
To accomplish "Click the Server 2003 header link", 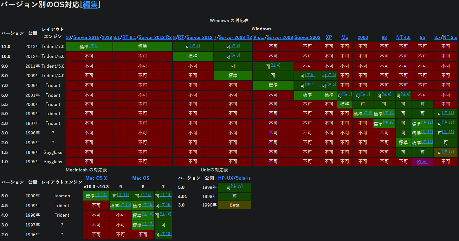I will pyautogui.click(x=307, y=37).
